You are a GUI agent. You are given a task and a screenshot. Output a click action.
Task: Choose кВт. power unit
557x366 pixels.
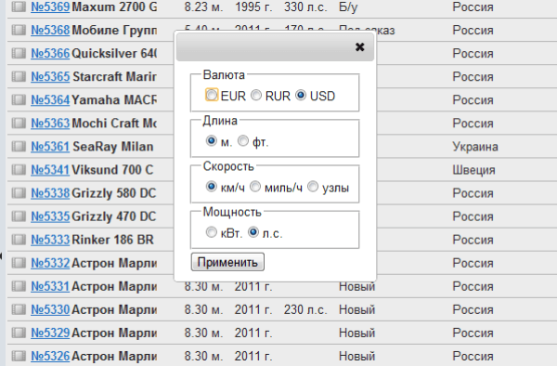[x=212, y=232]
